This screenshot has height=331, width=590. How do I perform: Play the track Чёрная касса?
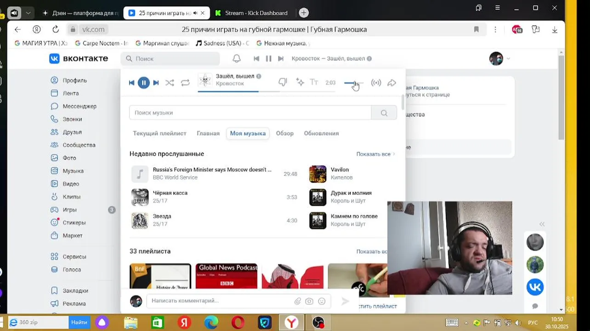(x=214, y=197)
